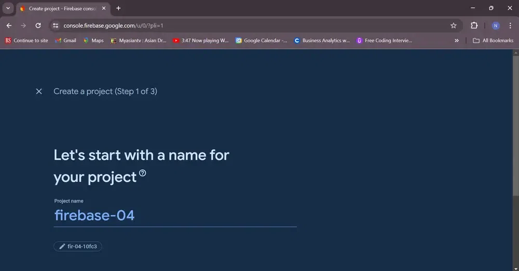Open the Myasiantv bookmark
Viewport: 519px width, 271px height.
click(139, 40)
